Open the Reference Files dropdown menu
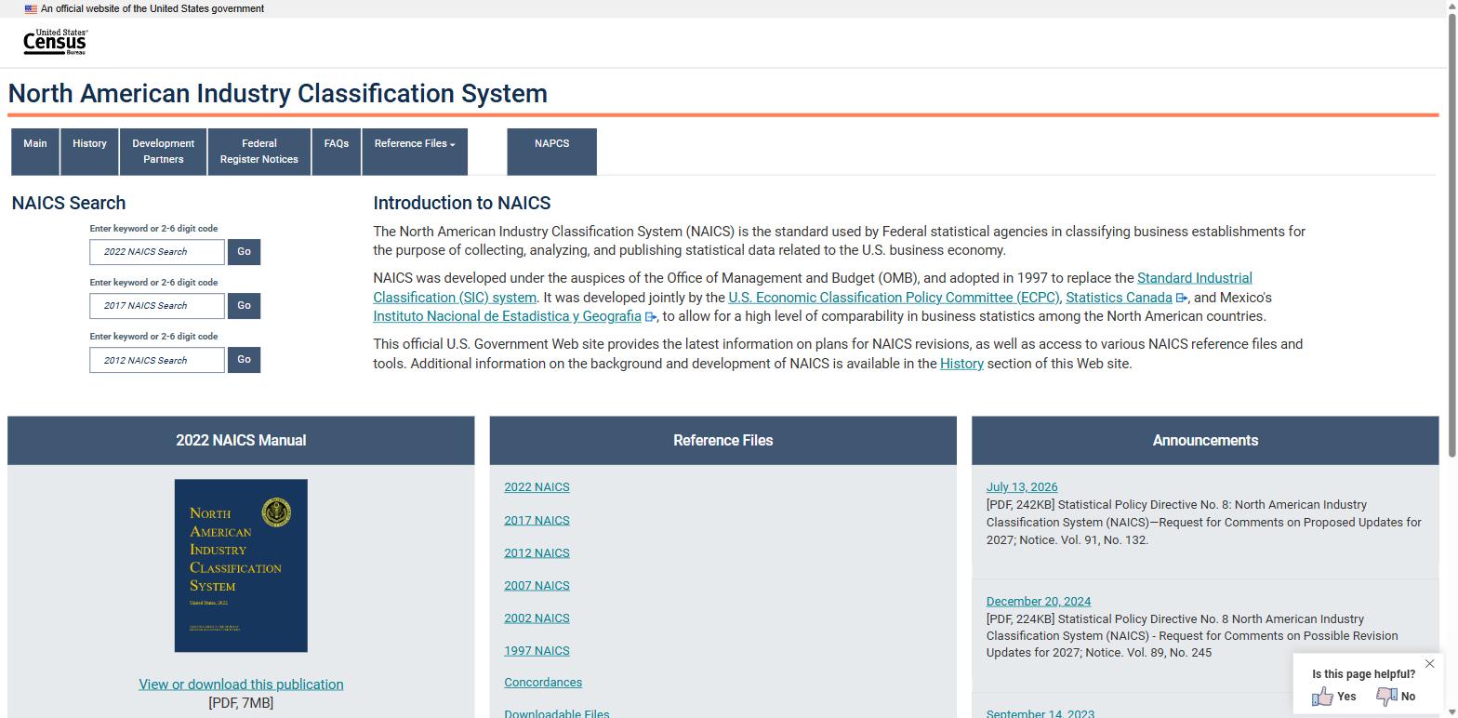The height and width of the screenshot is (718, 1458). [x=415, y=152]
